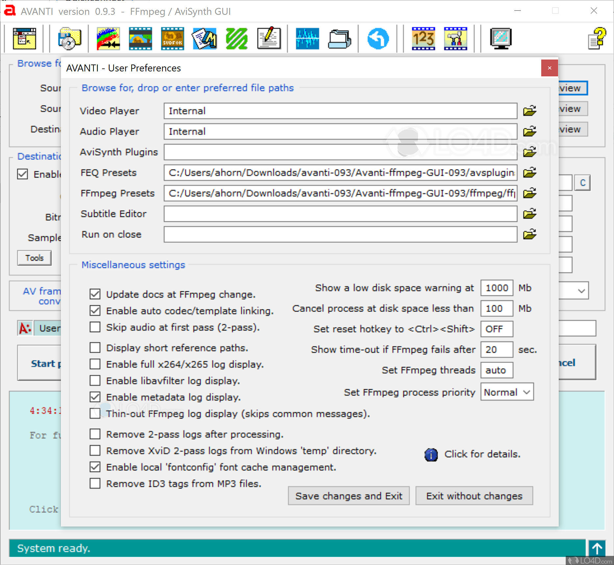Enable full x264/x265 log display

[x=95, y=364]
